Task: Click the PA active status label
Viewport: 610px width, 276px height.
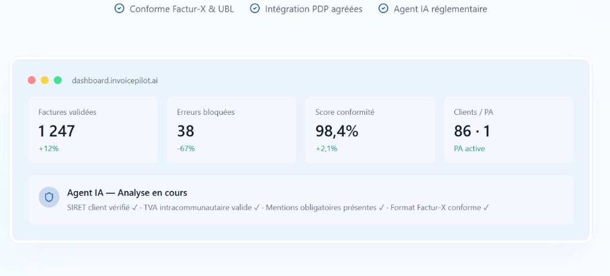Action: click(469, 149)
